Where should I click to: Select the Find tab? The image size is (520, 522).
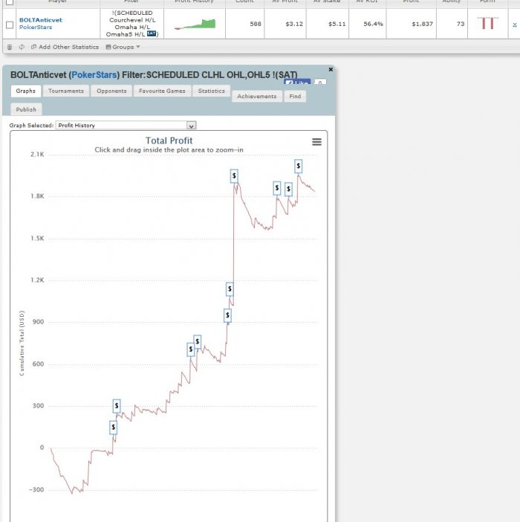[295, 96]
